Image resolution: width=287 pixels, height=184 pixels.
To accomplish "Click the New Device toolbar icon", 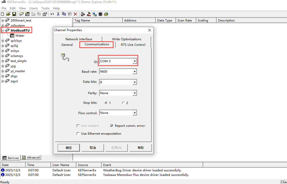I will pos(28,14).
